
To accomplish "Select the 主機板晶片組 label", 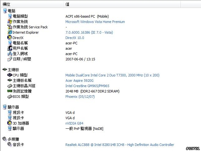I will click(24, 86).
